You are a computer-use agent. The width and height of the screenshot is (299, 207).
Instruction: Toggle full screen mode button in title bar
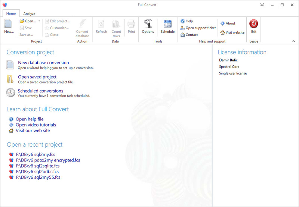pos(262,5)
